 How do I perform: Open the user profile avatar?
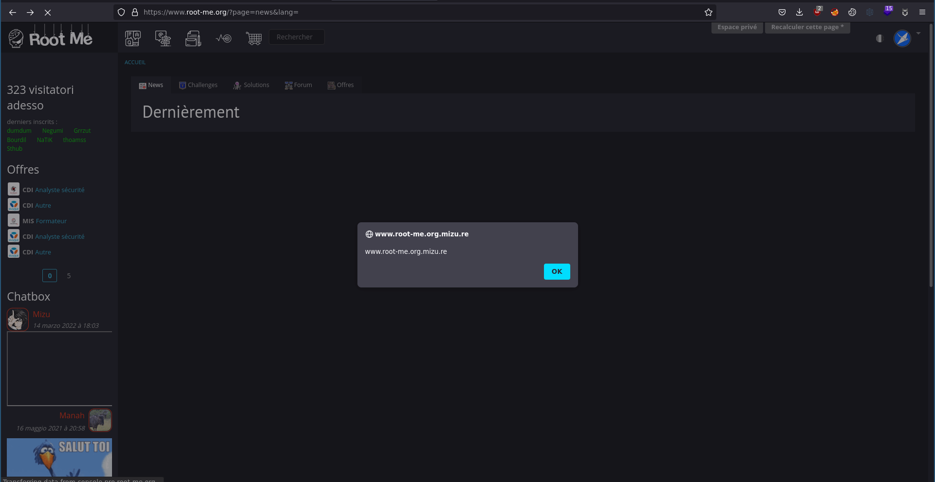pos(902,38)
